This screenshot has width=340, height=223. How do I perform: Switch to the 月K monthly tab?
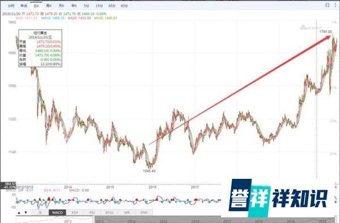click(x=62, y=6)
